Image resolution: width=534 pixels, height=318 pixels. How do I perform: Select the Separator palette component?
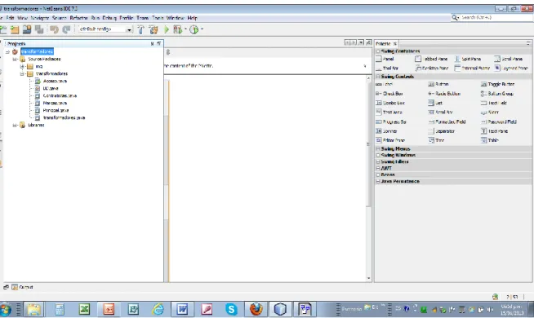point(442,131)
